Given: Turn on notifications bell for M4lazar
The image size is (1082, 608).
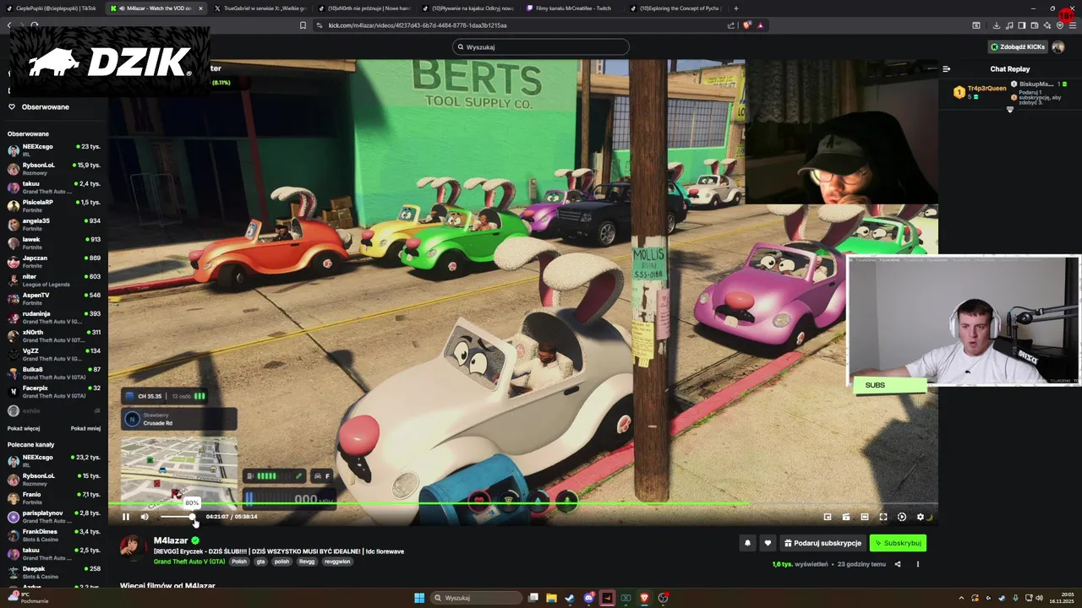Looking at the screenshot, I should click(747, 543).
